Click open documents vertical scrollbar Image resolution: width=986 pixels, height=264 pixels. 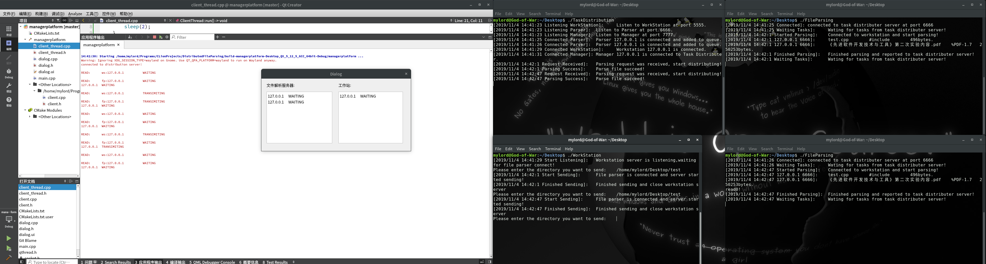point(78,221)
